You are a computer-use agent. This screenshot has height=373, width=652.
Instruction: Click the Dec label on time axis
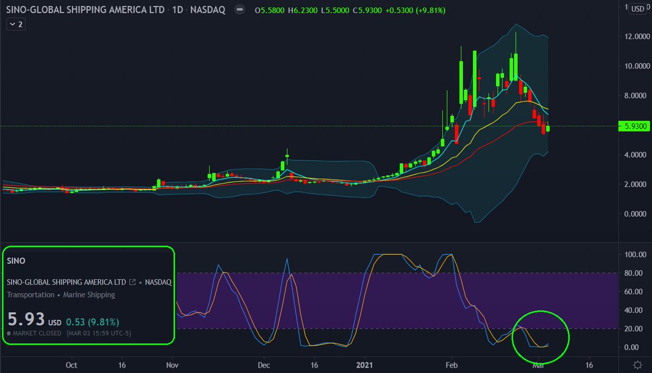pos(264,365)
